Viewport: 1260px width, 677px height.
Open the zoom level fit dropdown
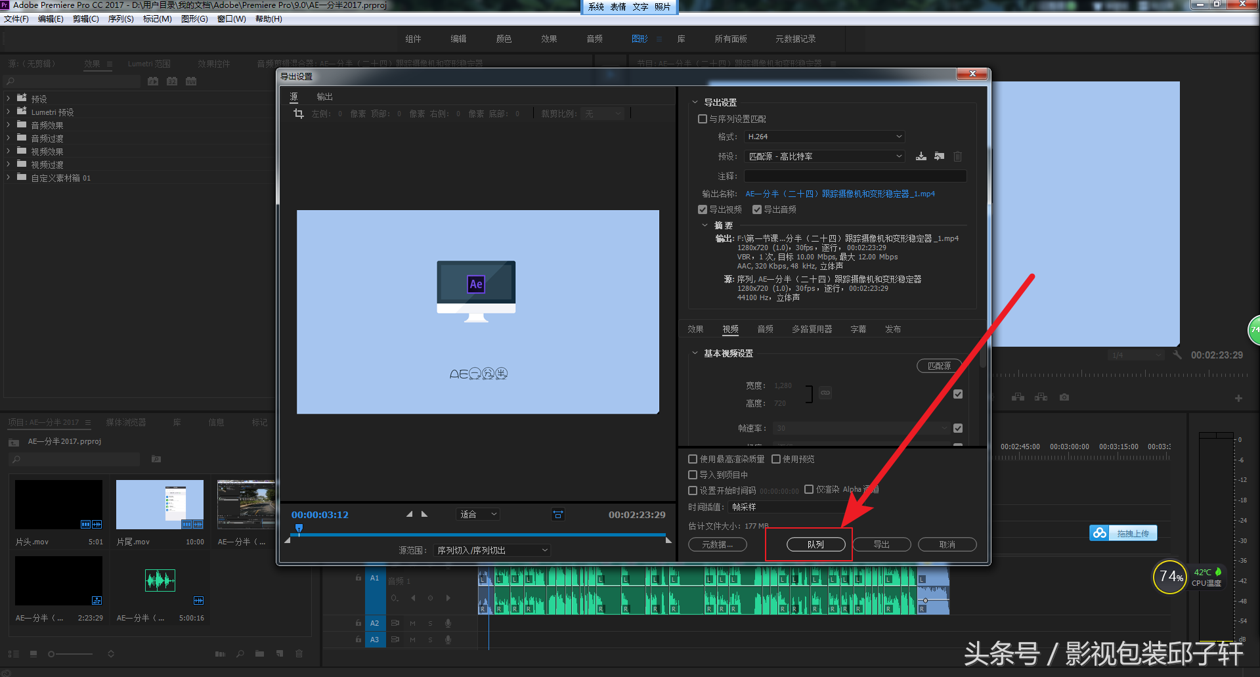tap(478, 514)
